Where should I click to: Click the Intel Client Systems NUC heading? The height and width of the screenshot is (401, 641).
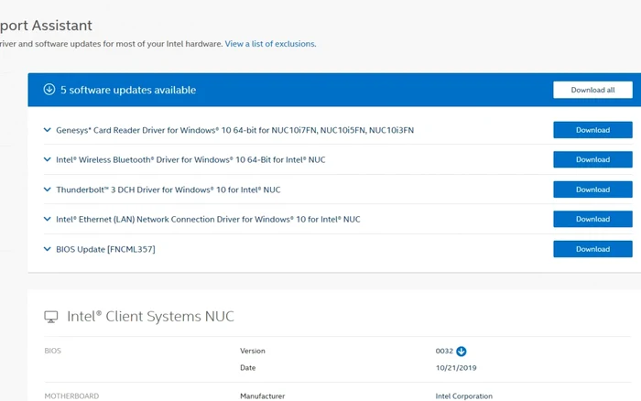[x=150, y=317]
